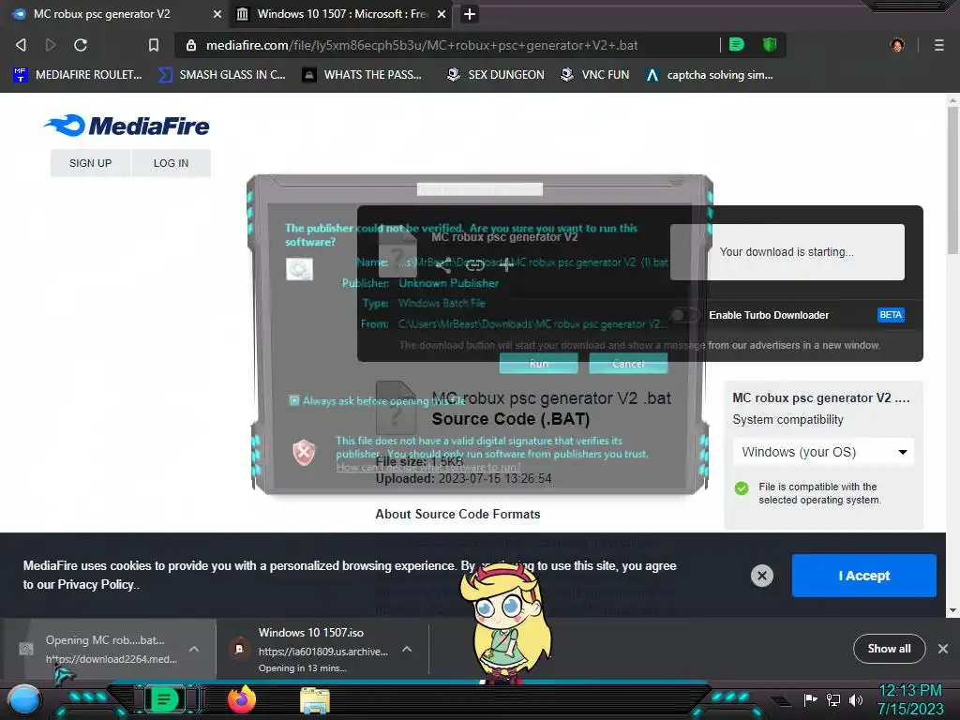
Task: Open WHATS THE PASS... bookmark
Action: pos(363,75)
